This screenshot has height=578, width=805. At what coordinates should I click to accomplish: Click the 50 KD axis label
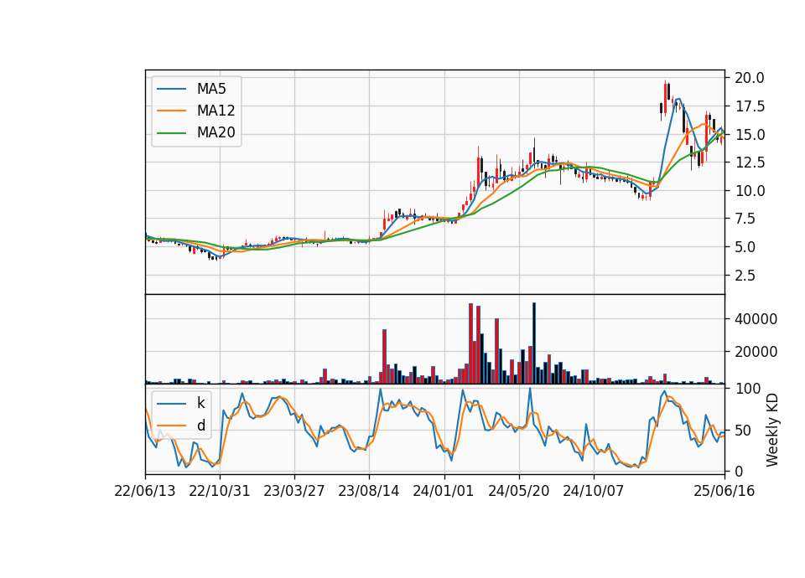click(x=742, y=431)
